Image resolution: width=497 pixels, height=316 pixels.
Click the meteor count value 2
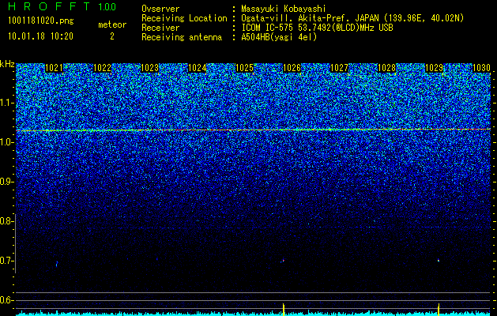pyautogui.click(x=112, y=36)
